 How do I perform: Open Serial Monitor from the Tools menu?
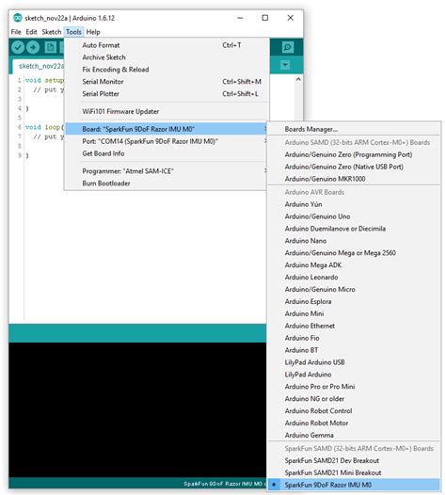[167, 82]
